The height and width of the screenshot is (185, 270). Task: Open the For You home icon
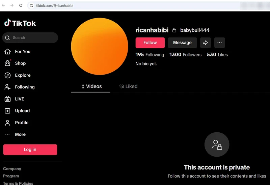coord(7,52)
